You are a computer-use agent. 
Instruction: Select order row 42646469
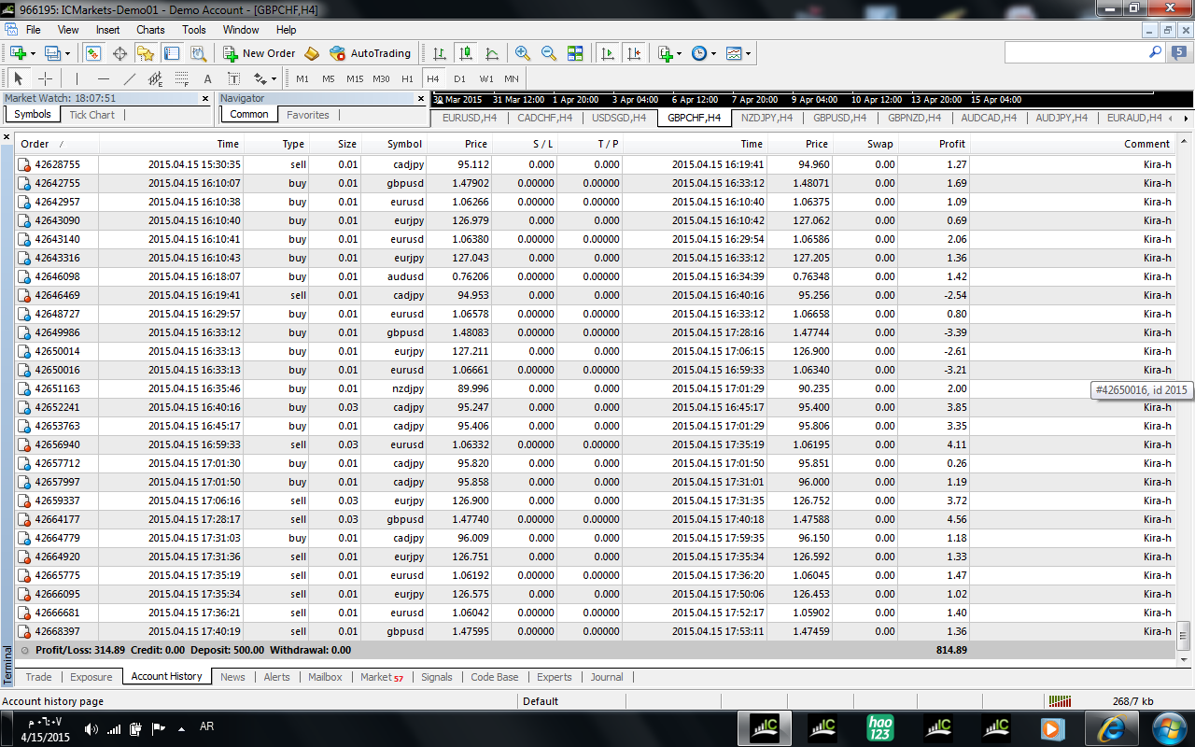pyautogui.click(x=594, y=295)
